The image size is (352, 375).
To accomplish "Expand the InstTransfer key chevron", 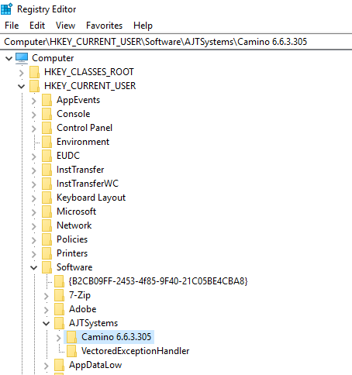I will pyautogui.click(x=33, y=170).
